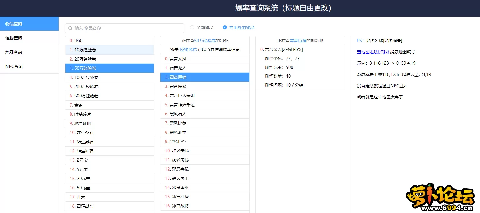Select 11. 转生晶石 in the item list
The width and height of the screenshot is (480, 213).
(110, 142)
